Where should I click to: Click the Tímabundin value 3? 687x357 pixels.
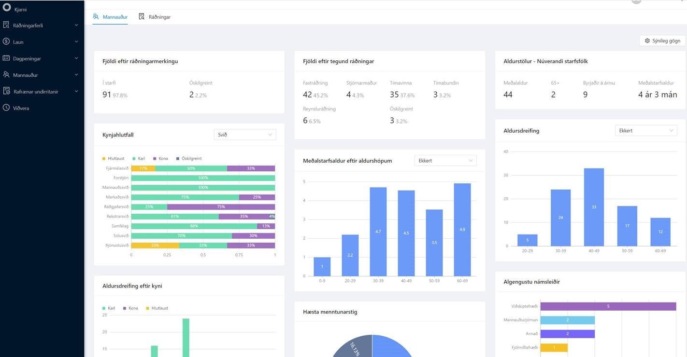(x=435, y=95)
